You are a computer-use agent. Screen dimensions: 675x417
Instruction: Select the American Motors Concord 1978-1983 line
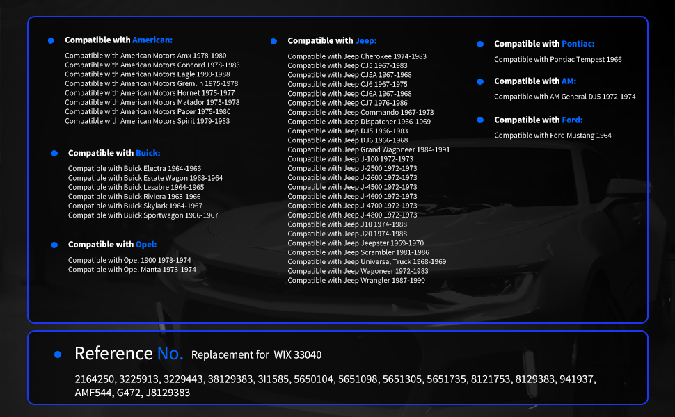click(152, 65)
